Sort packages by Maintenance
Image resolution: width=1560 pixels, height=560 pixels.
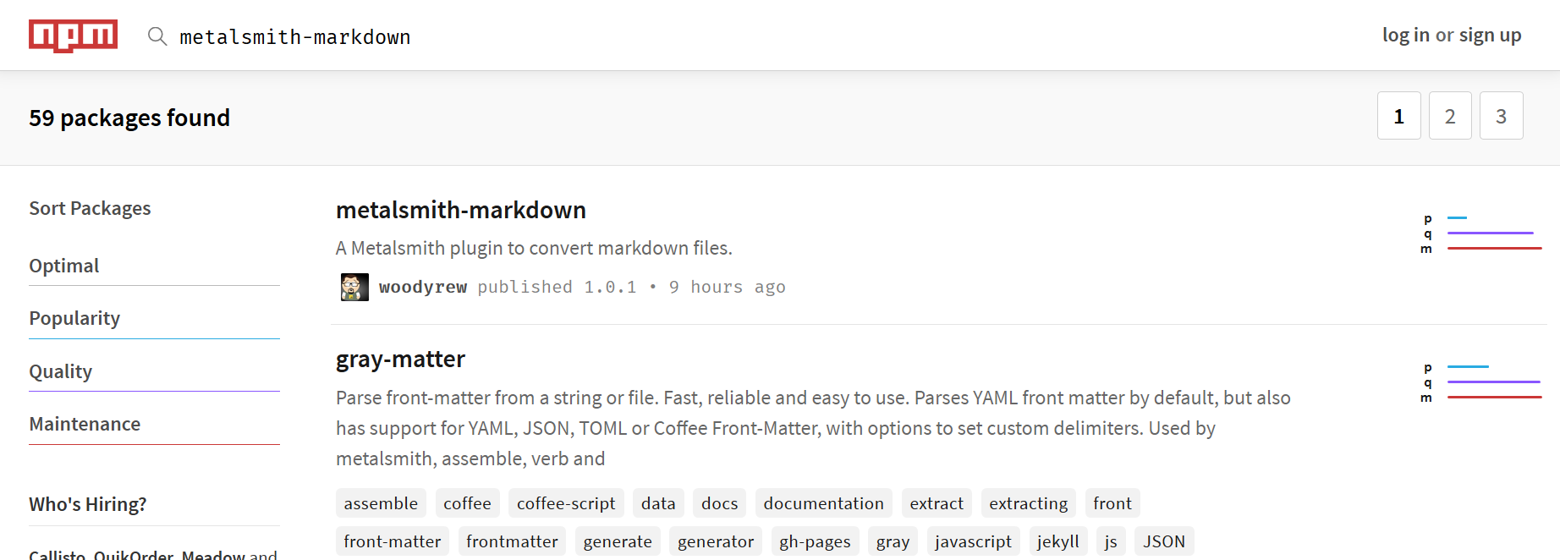pos(85,424)
